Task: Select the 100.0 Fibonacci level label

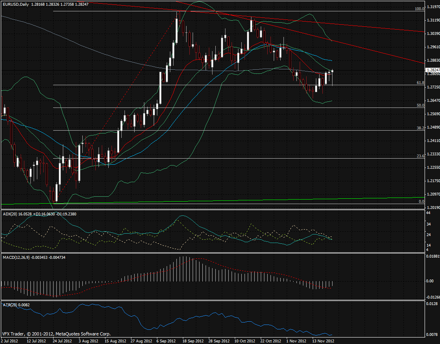Action: pos(419,9)
